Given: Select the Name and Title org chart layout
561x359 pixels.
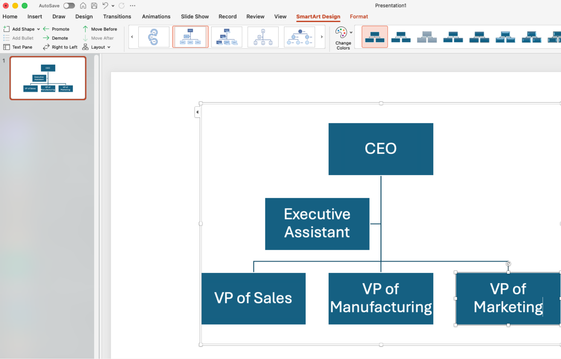Looking at the screenshot, I should point(226,37).
